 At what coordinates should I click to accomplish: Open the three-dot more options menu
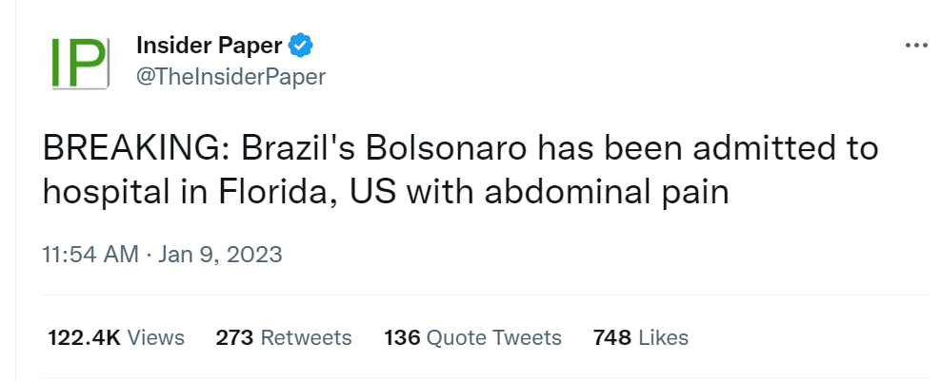(915, 45)
